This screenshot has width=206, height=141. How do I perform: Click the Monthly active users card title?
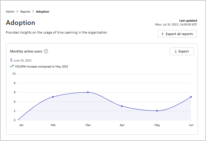[x=26, y=51]
